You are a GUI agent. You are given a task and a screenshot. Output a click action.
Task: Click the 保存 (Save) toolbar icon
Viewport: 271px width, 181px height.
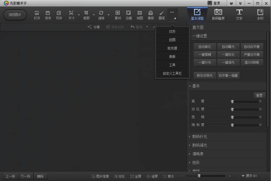click(x=48, y=14)
